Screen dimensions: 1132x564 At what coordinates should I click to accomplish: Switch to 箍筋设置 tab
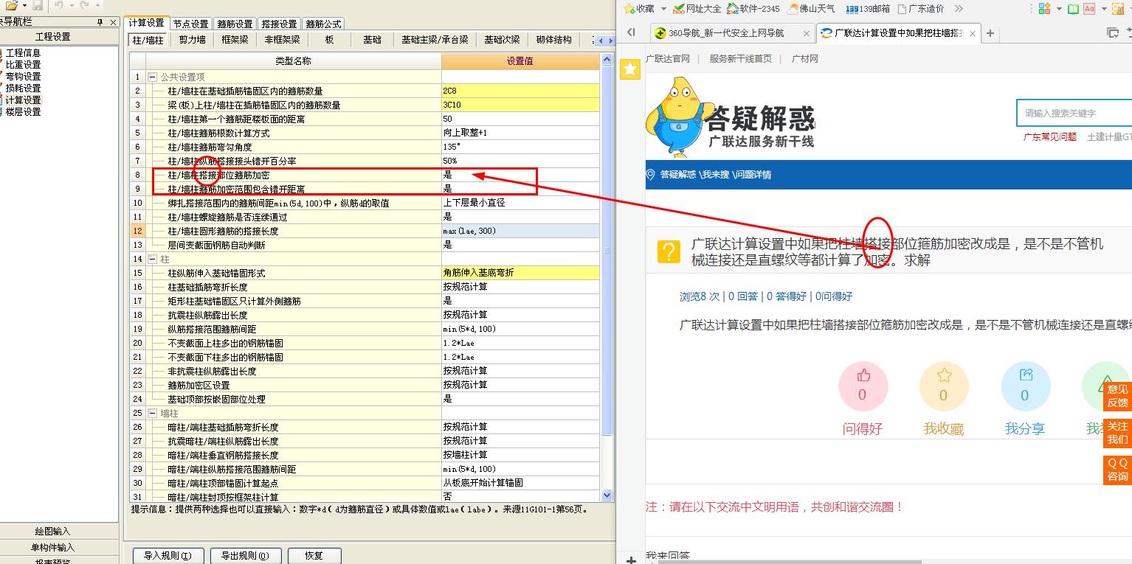coord(235,24)
